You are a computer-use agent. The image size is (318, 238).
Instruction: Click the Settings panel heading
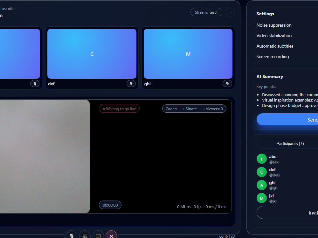[265, 14]
